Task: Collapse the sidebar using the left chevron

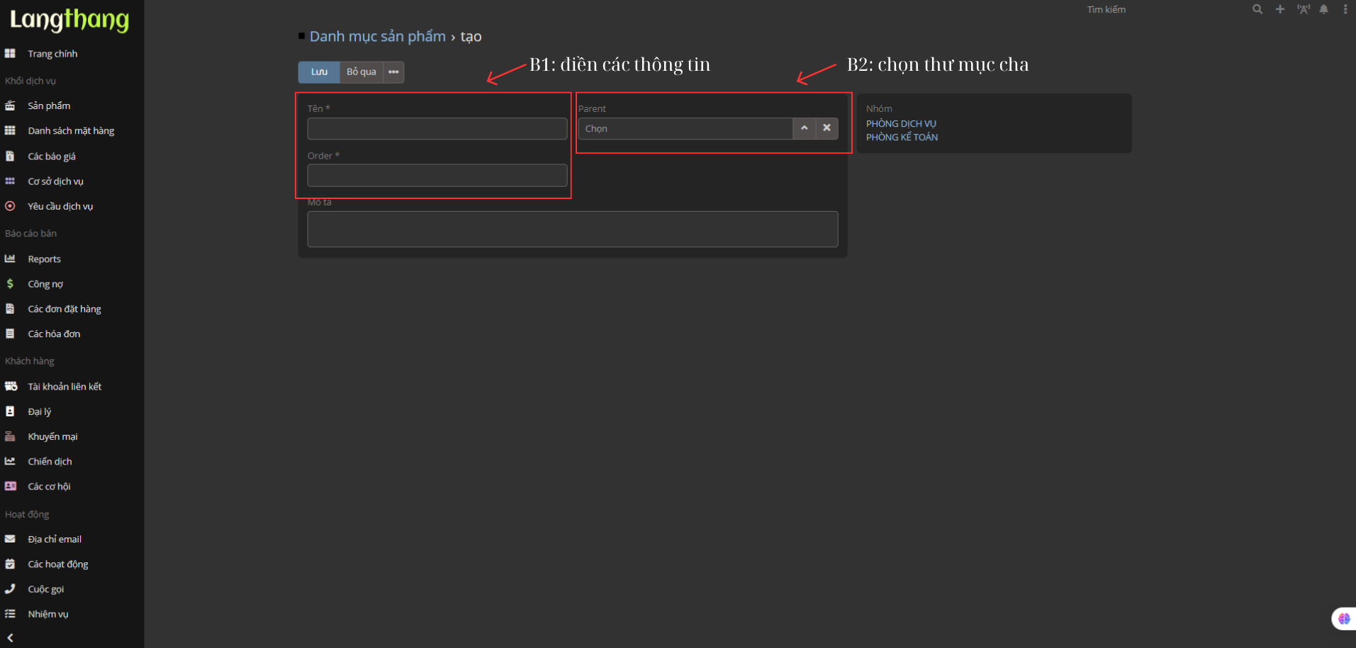Action: [x=10, y=637]
